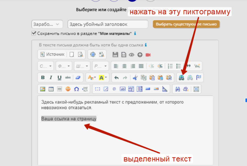This screenshot has height=166, width=247.
Task: Toggle underline formatting
Action: [x=59, y=78]
